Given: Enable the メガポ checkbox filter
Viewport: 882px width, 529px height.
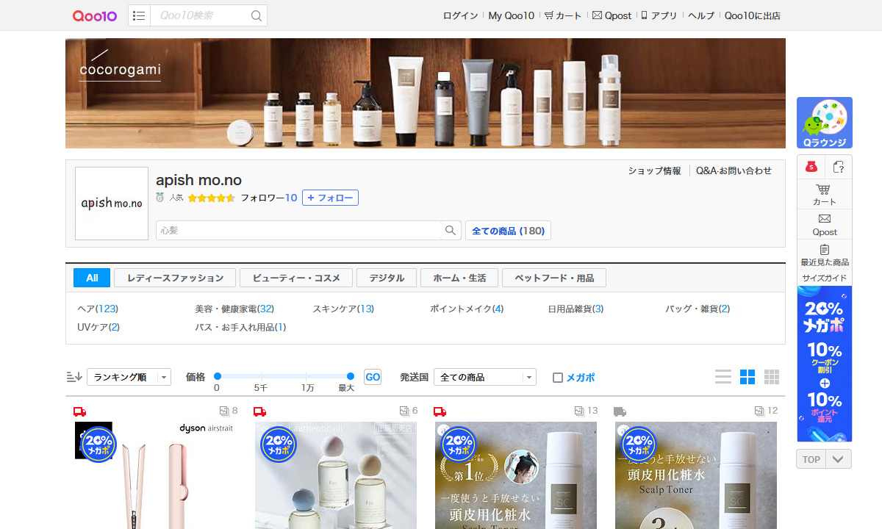Looking at the screenshot, I should pos(558,378).
